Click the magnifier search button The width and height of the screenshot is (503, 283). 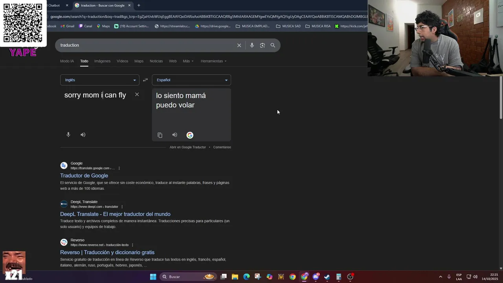click(273, 45)
